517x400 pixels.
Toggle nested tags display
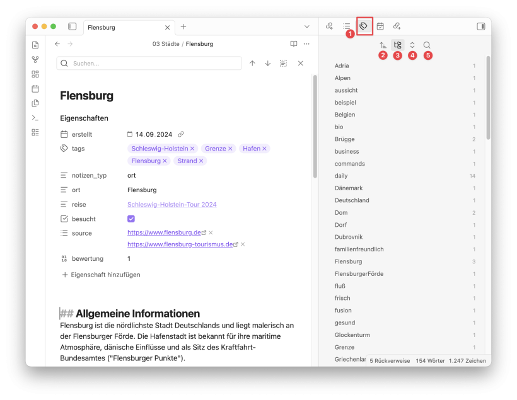point(397,45)
